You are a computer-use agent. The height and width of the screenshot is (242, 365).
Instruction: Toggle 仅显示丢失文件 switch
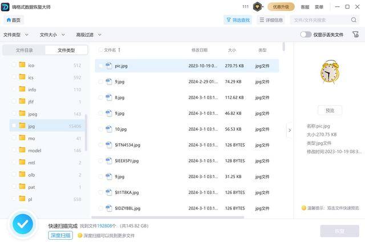click(306, 35)
